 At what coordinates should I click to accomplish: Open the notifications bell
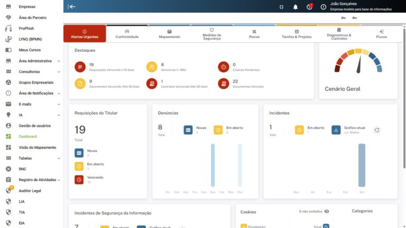point(296,6)
